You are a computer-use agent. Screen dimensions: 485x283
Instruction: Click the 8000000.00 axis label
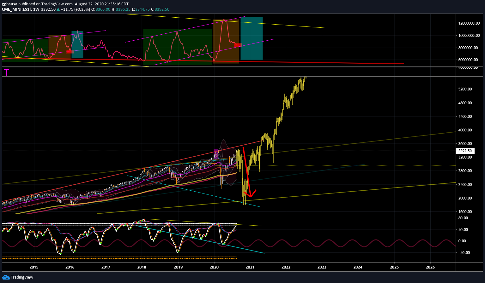[x=468, y=48]
